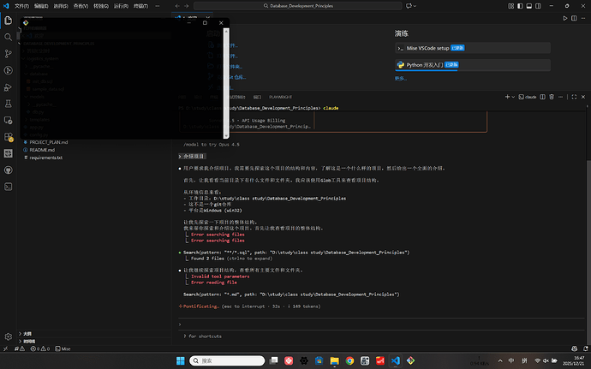
Task: Open Remote Explorer view in activity bar
Action: (x=8, y=120)
